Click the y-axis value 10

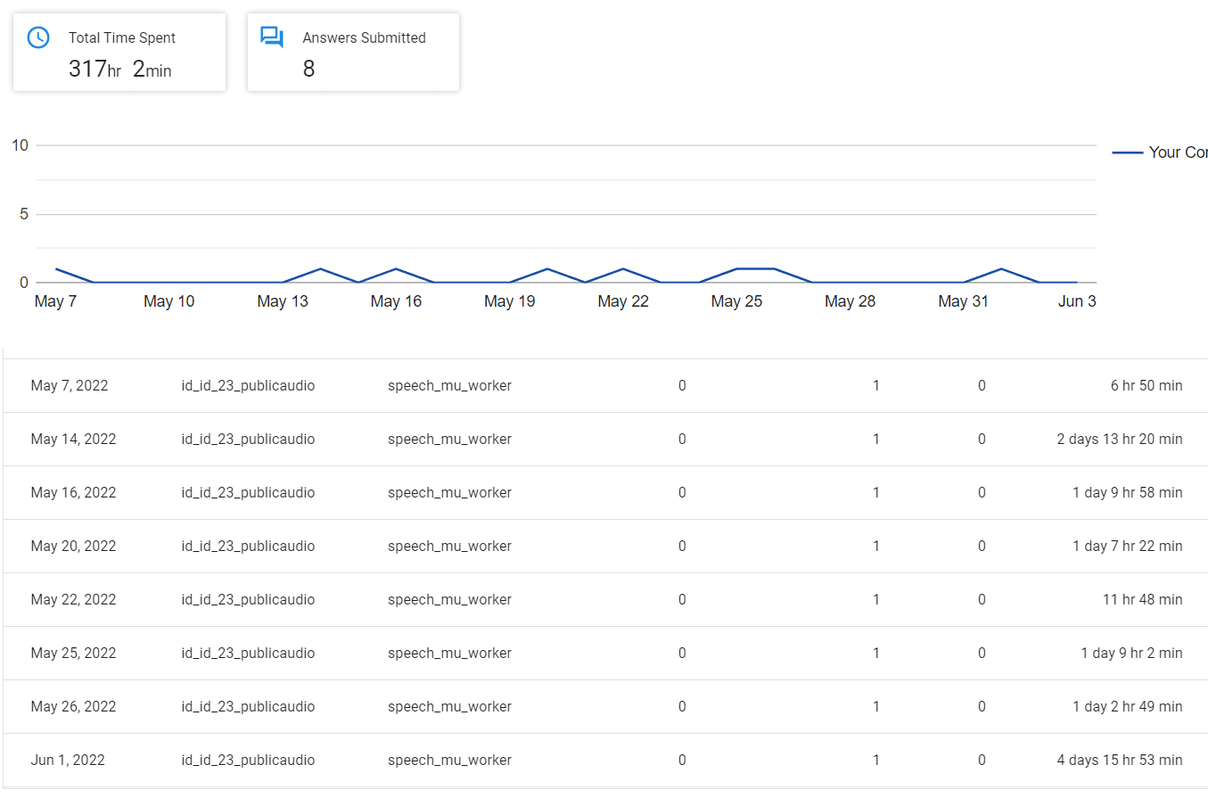point(20,145)
